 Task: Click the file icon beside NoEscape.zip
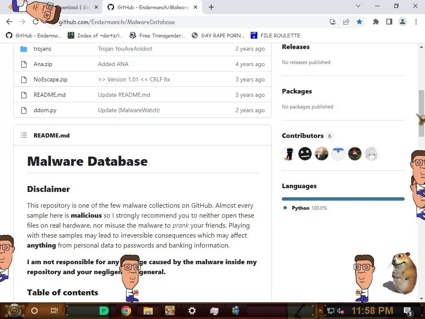pyautogui.click(x=24, y=79)
